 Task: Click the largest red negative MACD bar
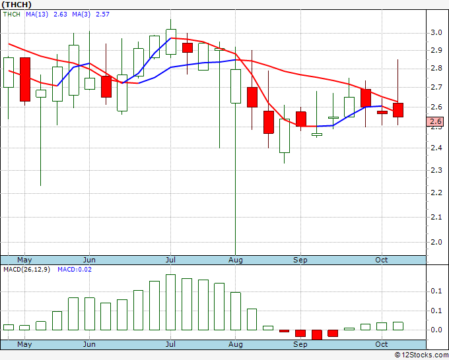(317, 335)
